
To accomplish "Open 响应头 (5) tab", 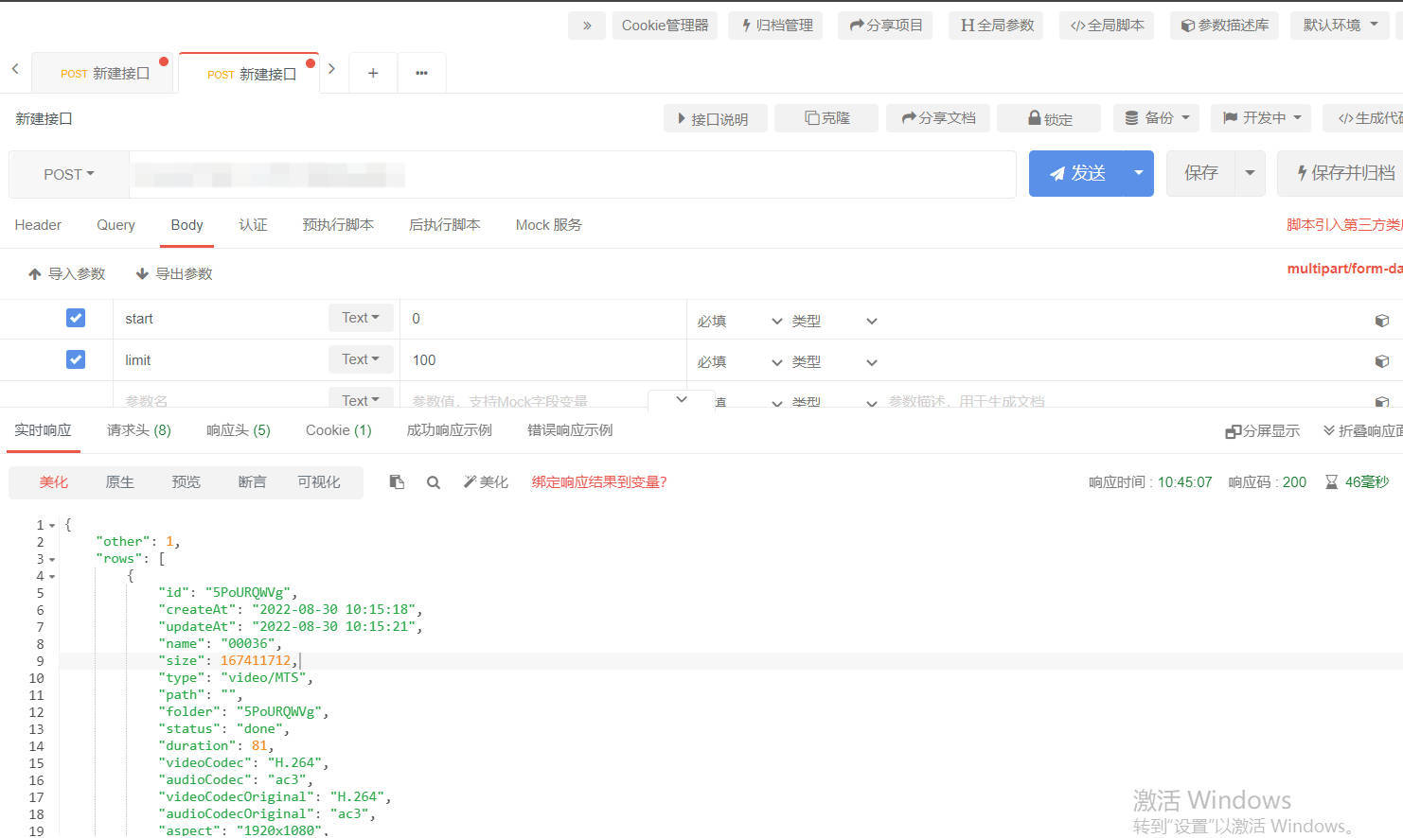I will pos(239,430).
